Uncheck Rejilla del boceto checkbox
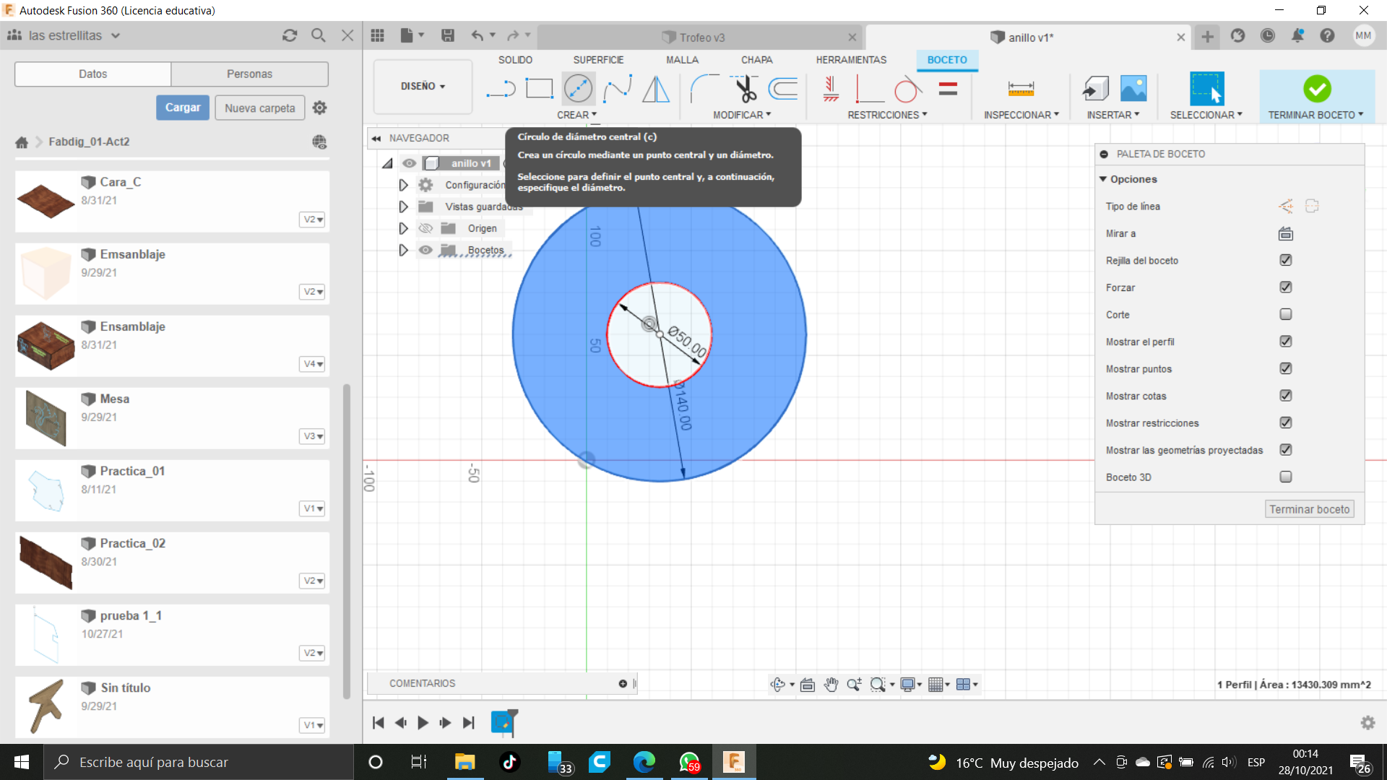This screenshot has height=780, width=1387. point(1286,260)
